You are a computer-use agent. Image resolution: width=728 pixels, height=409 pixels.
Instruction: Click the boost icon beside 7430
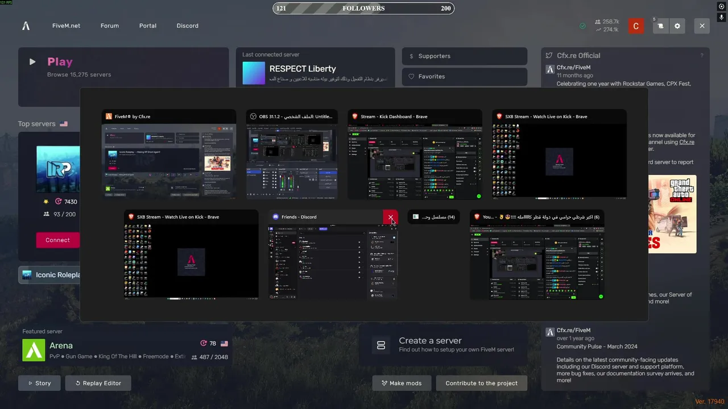click(x=58, y=202)
